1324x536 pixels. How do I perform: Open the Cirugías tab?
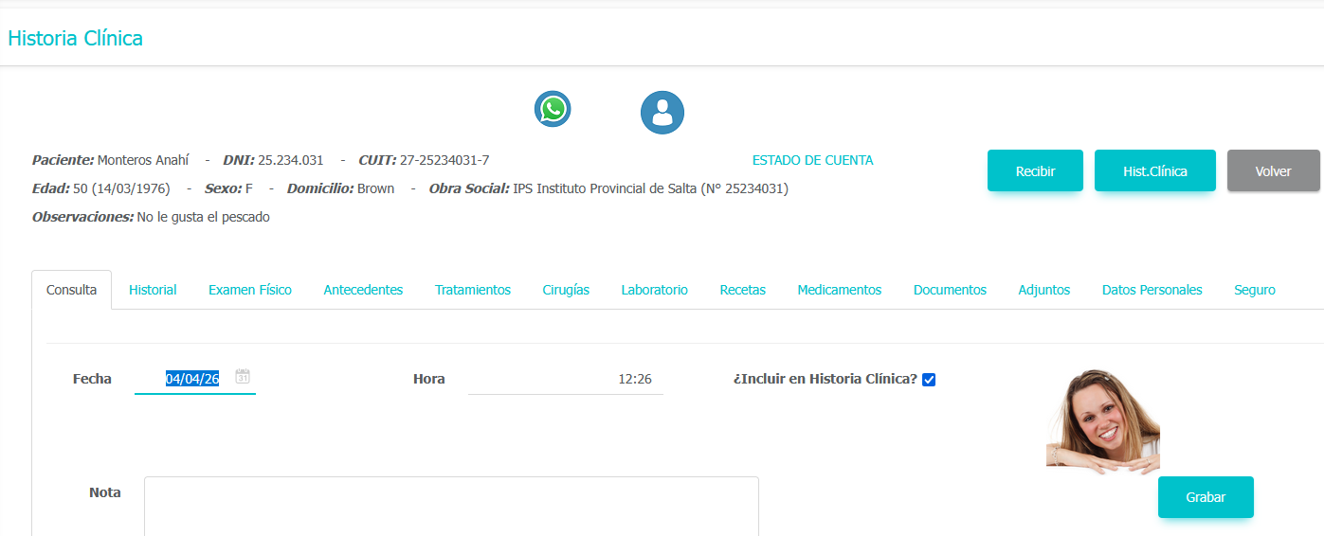[x=566, y=290]
